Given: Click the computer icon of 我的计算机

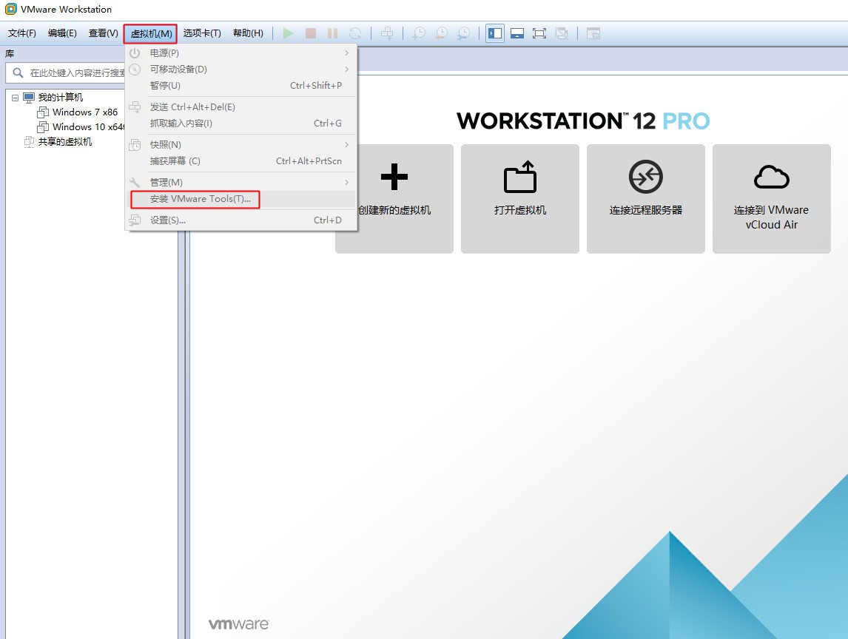Looking at the screenshot, I should (x=29, y=98).
